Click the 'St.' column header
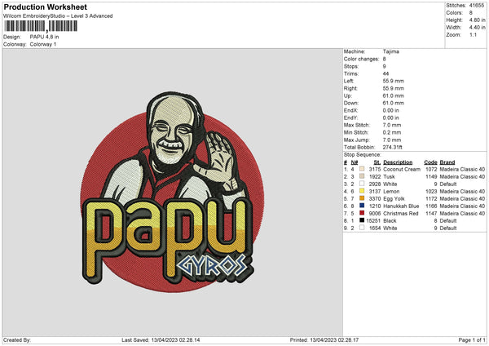The height and width of the screenshot is (346, 489). [377, 162]
